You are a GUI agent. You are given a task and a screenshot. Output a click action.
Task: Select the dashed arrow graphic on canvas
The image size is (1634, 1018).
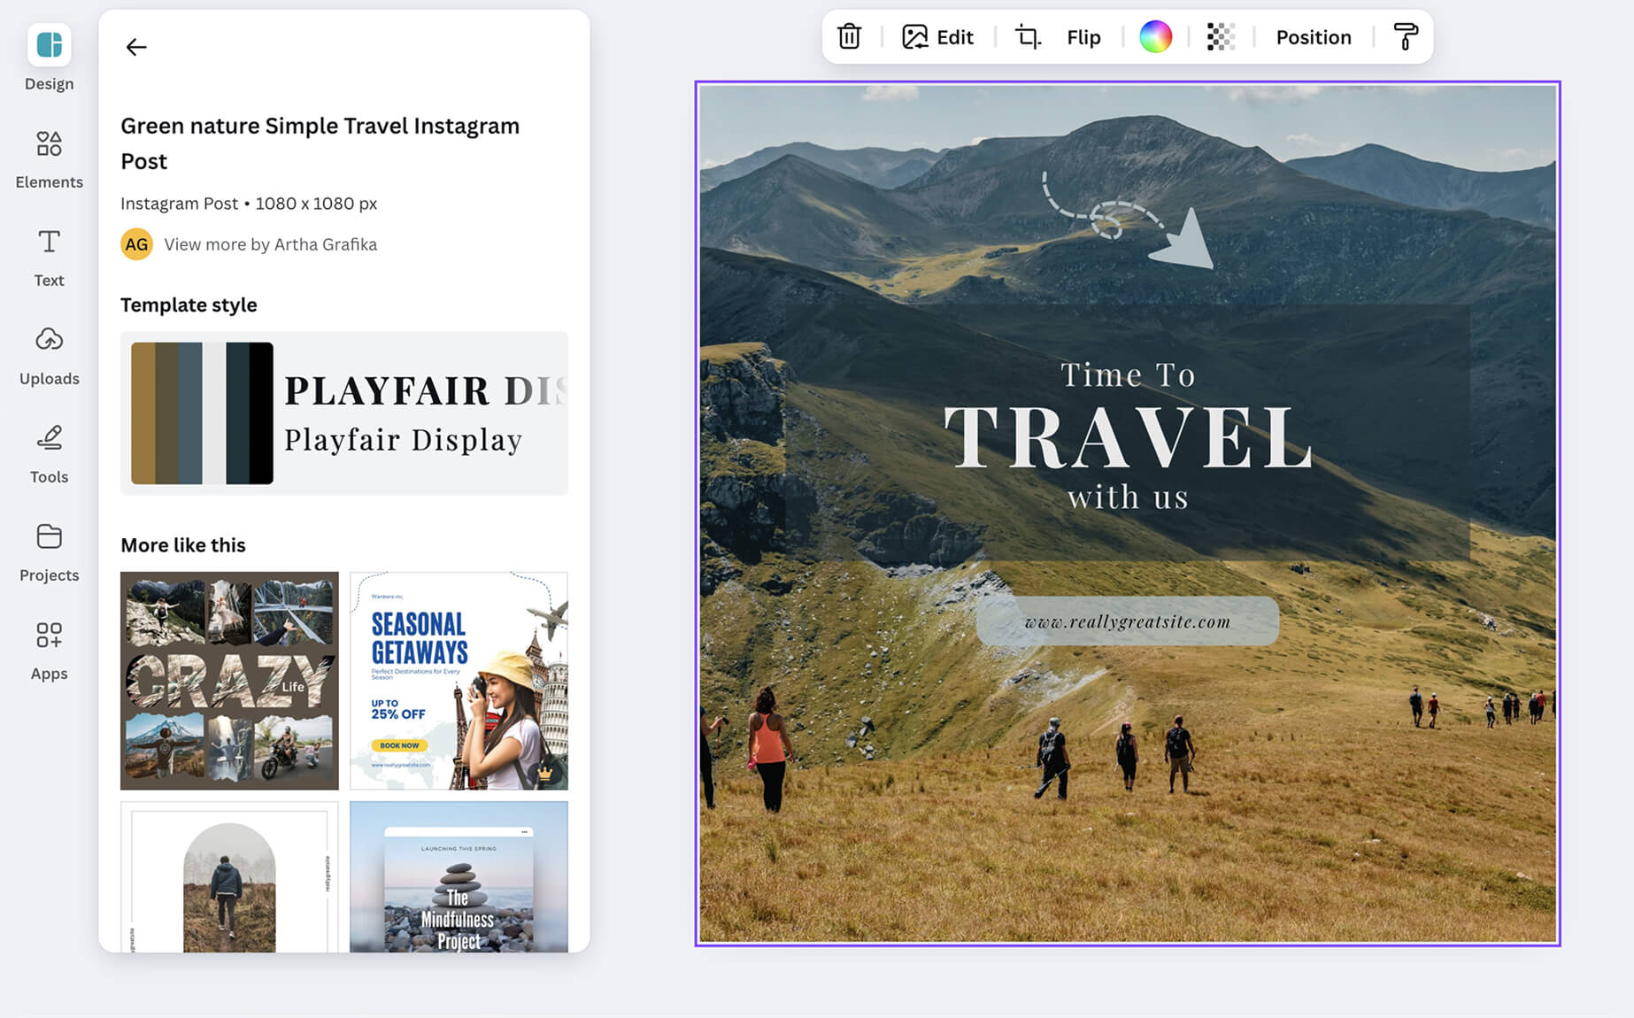pos(1128,220)
